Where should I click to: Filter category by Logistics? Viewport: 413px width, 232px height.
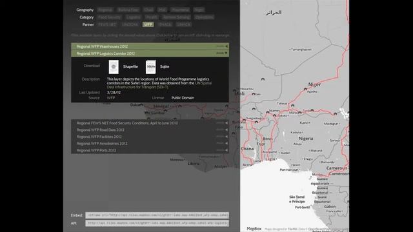(134, 17)
